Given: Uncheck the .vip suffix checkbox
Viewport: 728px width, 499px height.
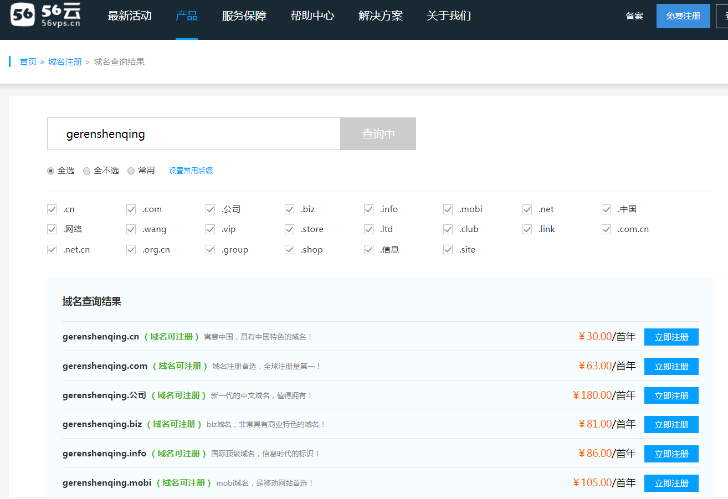Looking at the screenshot, I should point(211,229).
